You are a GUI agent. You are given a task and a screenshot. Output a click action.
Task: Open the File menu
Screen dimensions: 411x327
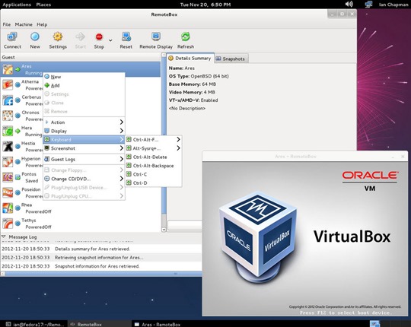click(x=7, y=24)
